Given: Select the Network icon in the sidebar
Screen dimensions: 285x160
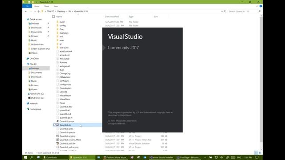Looking at the screenshot, I should 28,104.
